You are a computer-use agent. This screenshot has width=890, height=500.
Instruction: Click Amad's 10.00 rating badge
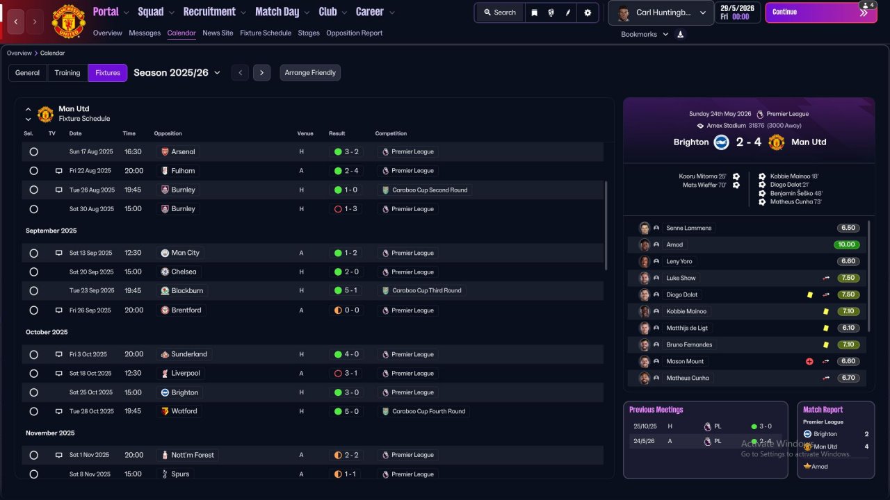tap(847, 244)
